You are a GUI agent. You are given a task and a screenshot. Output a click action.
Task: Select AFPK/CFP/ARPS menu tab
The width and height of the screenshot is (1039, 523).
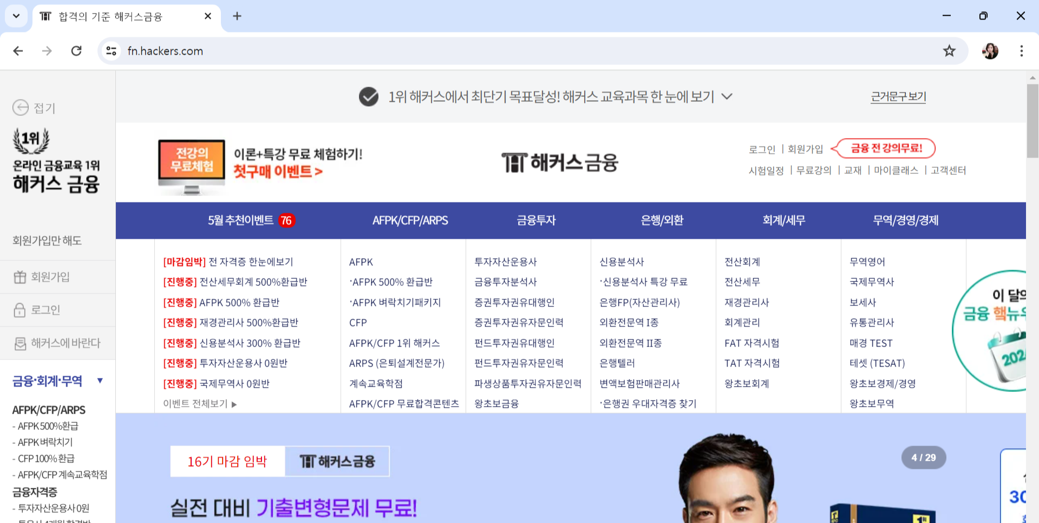[410, 220]
